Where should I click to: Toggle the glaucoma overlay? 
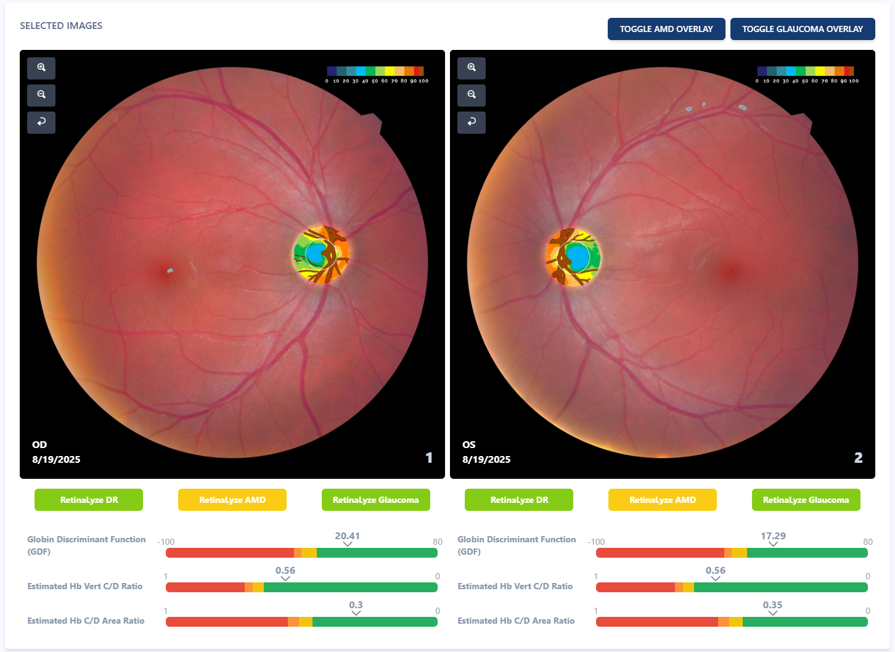click(x=802, y=29)
